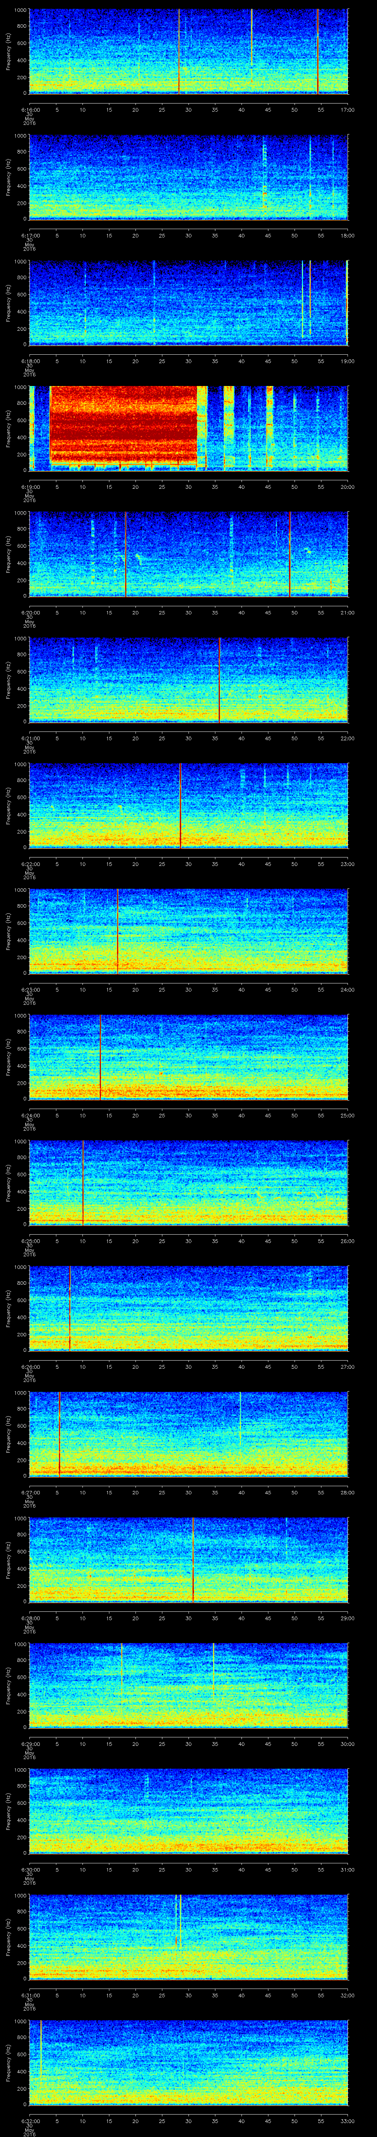Click the 6:16:00 start time label
The width and height of the screenshot is (377, 2137).
point(30,109)
